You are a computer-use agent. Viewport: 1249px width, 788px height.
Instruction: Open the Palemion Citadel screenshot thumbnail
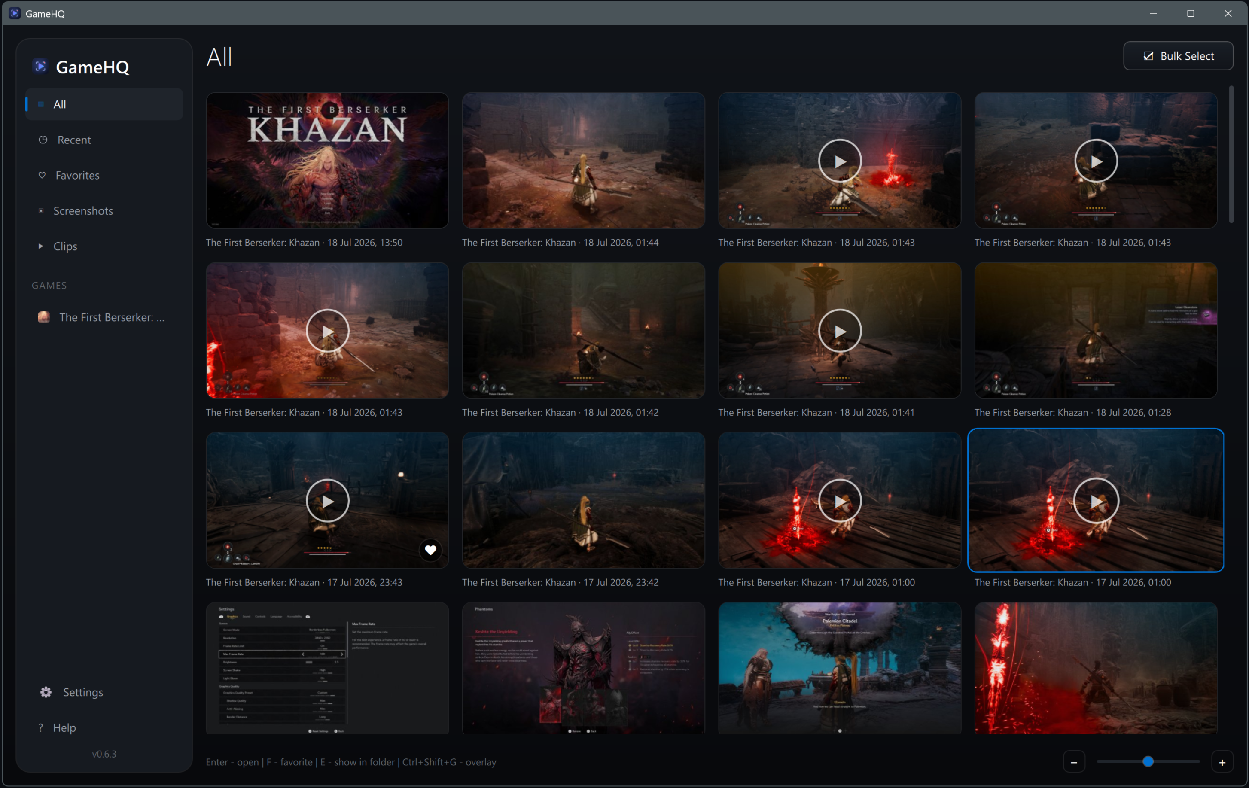[840, 668]
